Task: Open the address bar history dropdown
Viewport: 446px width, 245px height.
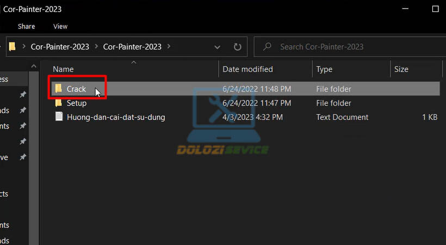Action: tap(218, 47)
